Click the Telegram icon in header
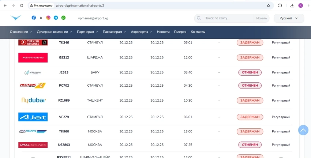This screenshot has width=311, height=158. (56, 18)
